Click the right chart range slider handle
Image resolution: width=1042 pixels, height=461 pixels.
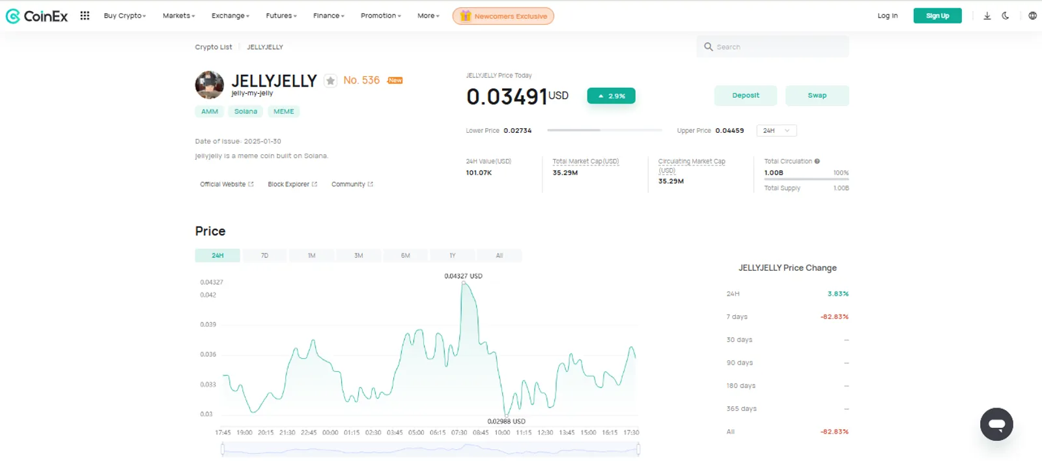tap(638, 449)
